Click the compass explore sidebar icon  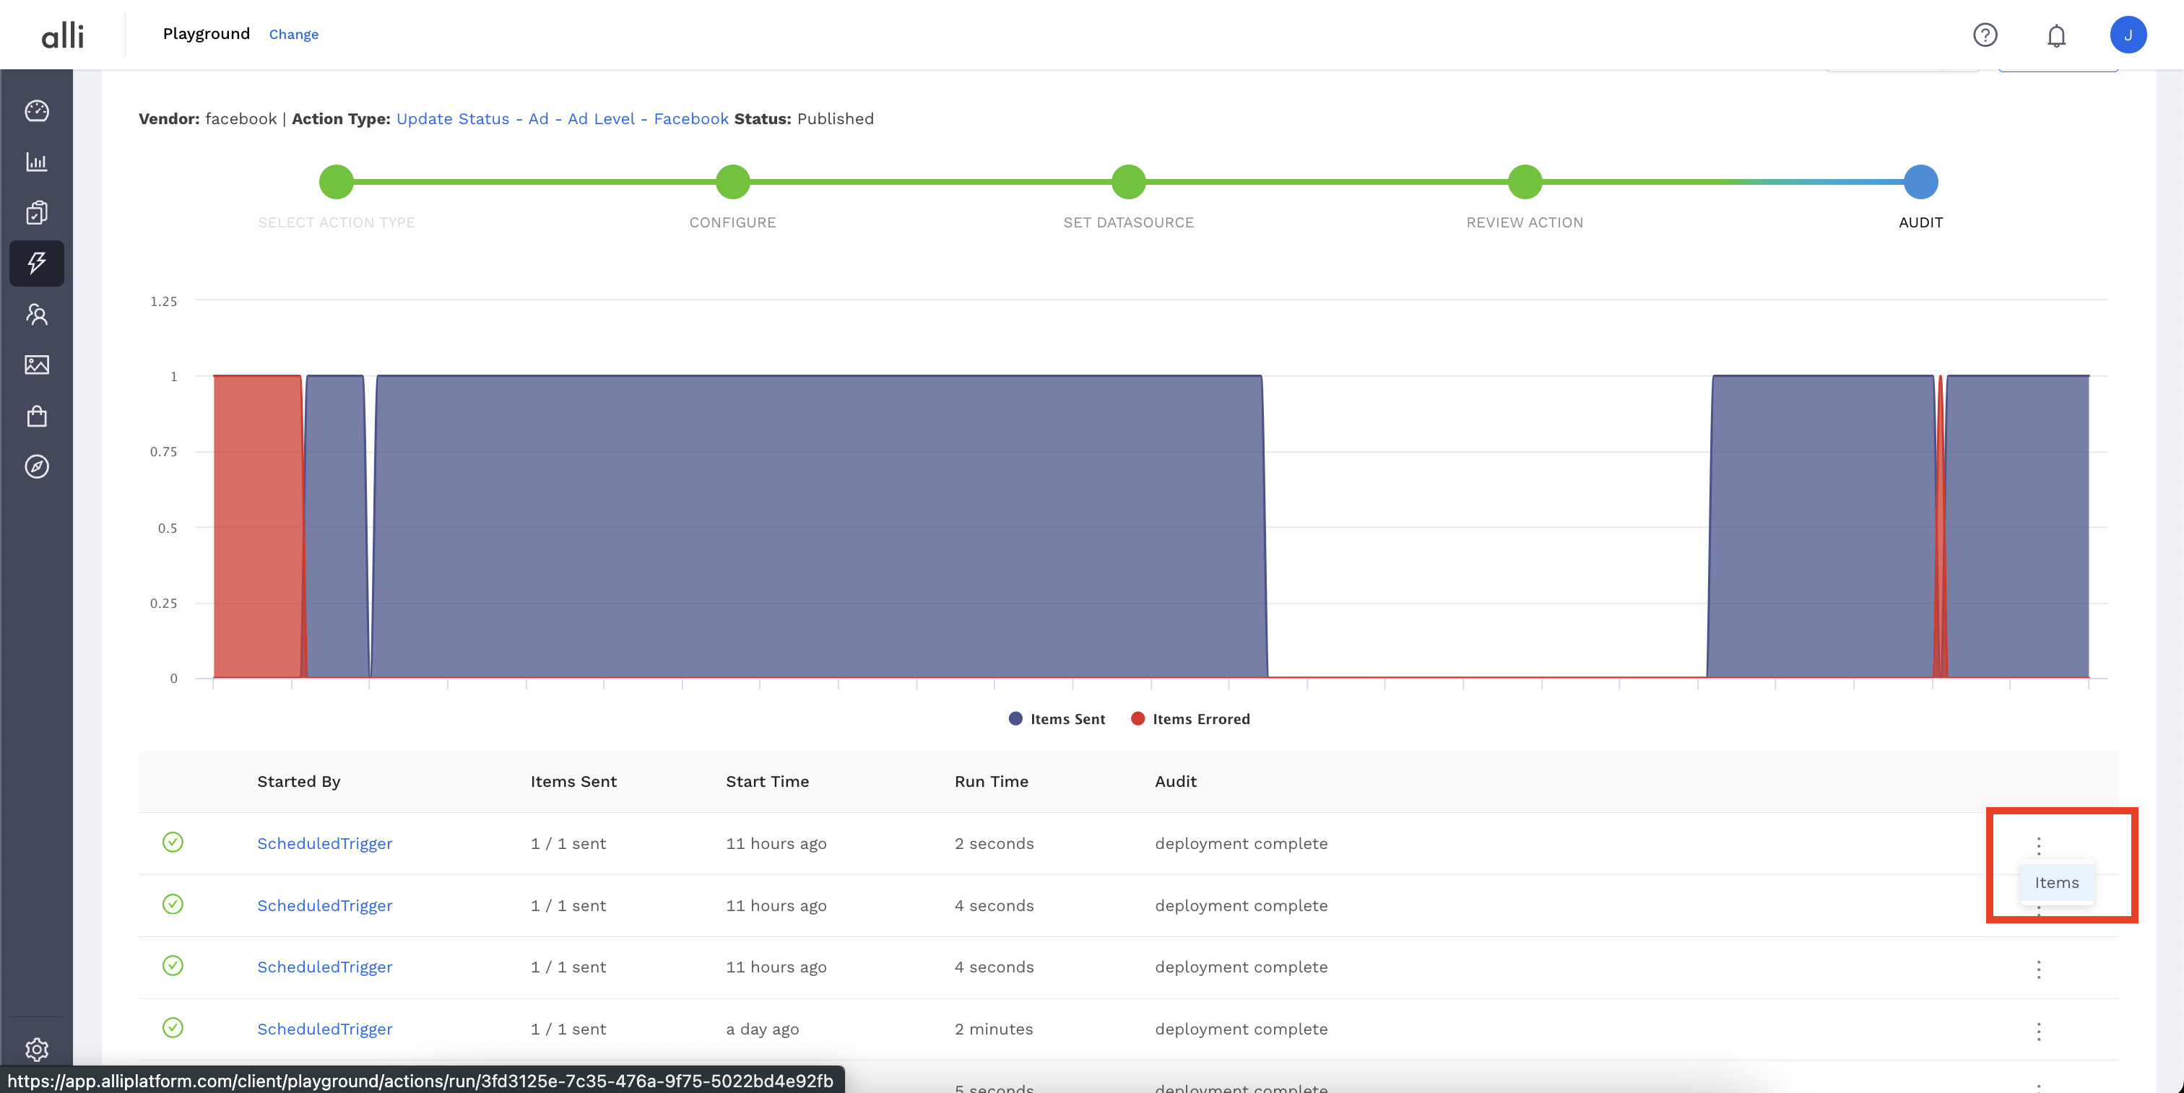click(x=36, y=467)
